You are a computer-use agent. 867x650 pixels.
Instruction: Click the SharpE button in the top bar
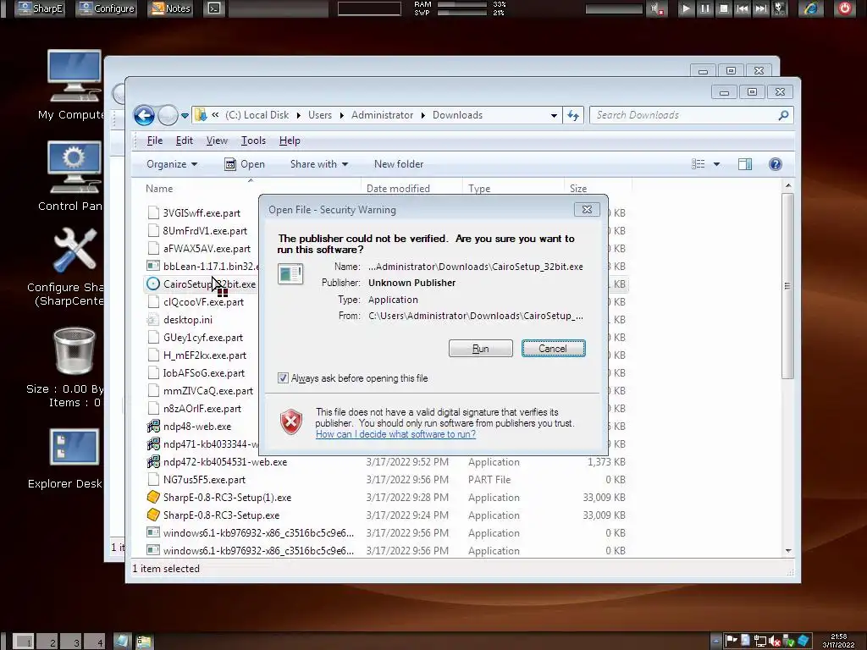(40, 8)
